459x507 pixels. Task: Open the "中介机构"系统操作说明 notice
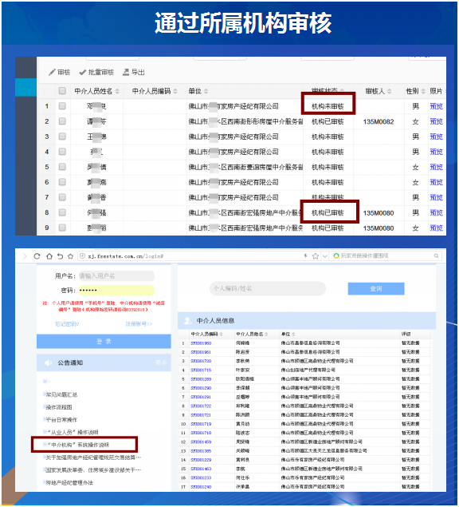coord(78,445)
